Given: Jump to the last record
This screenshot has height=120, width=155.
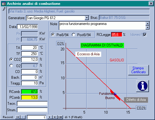Looking at the screenshot, I should click(x=55, y=117).
